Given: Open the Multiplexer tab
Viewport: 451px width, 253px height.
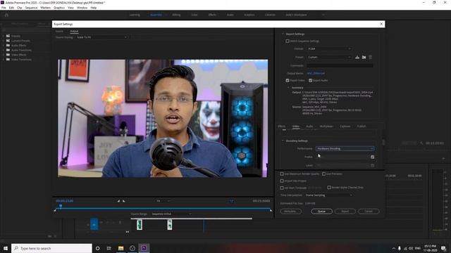Looking at the screenshot, I should [326, 126].
